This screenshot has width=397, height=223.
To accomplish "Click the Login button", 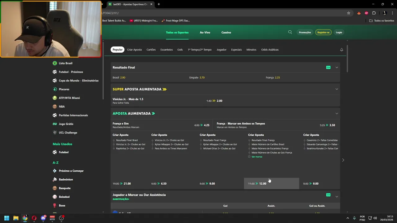I will click(x=339, y=32).
